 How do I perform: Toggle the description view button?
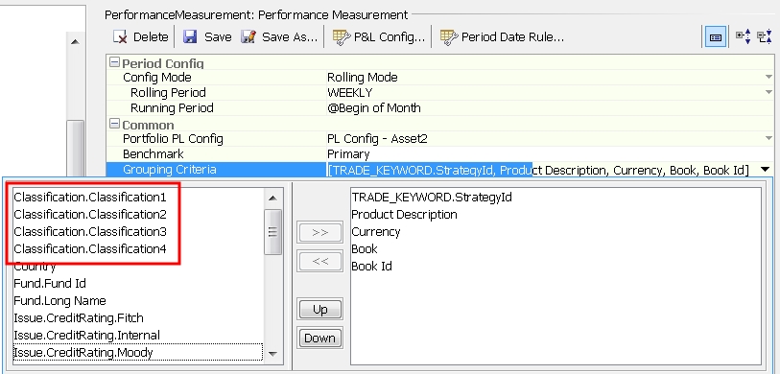click(716, 36)
